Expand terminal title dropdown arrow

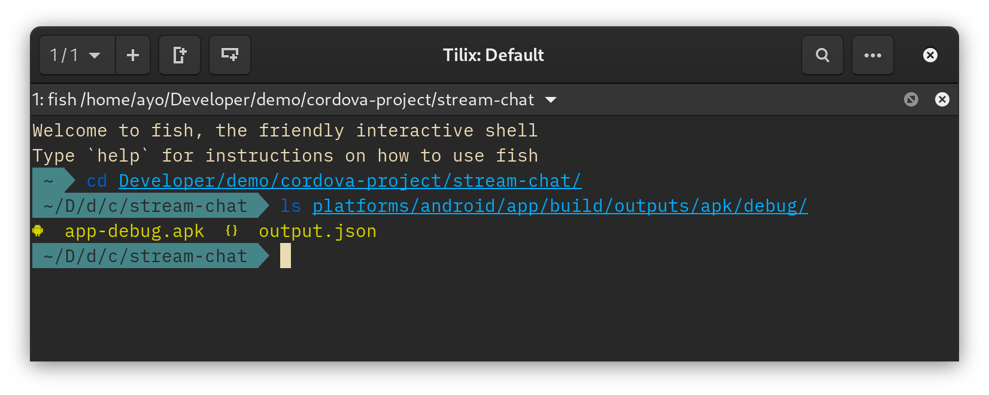(x=551, y=100)
